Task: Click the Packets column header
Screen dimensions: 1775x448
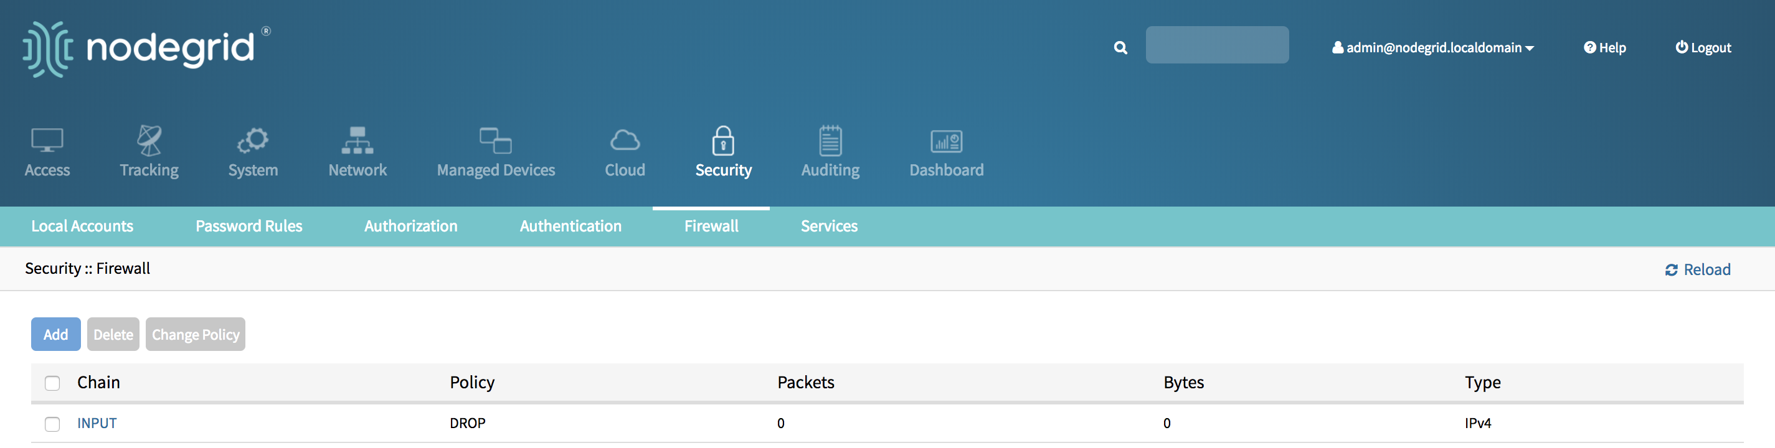Action: coord(805,383)
